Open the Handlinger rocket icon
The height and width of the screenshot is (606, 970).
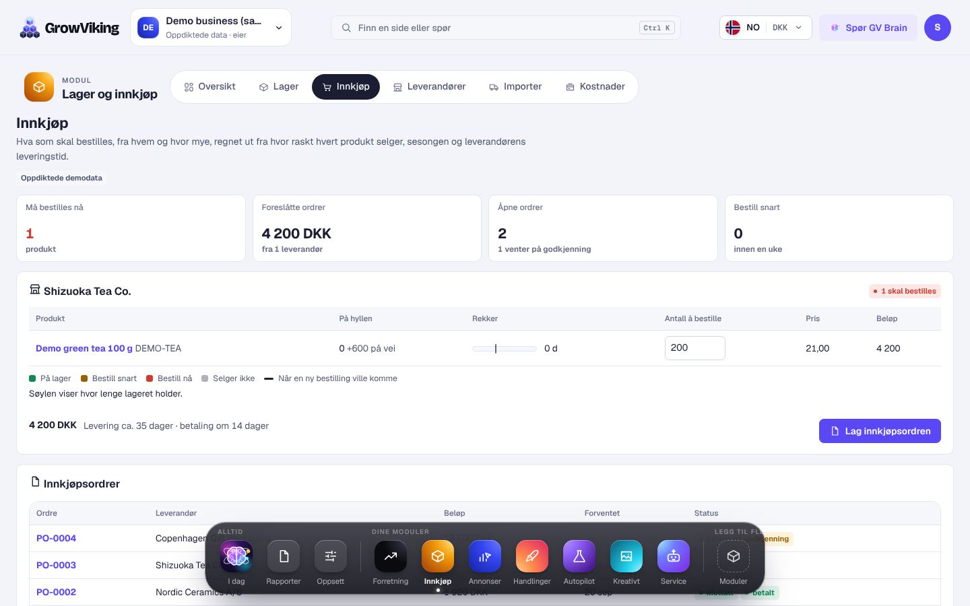532,556
